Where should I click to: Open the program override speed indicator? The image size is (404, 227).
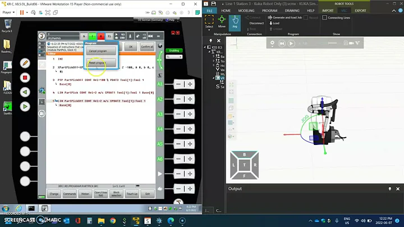point(120,36)
